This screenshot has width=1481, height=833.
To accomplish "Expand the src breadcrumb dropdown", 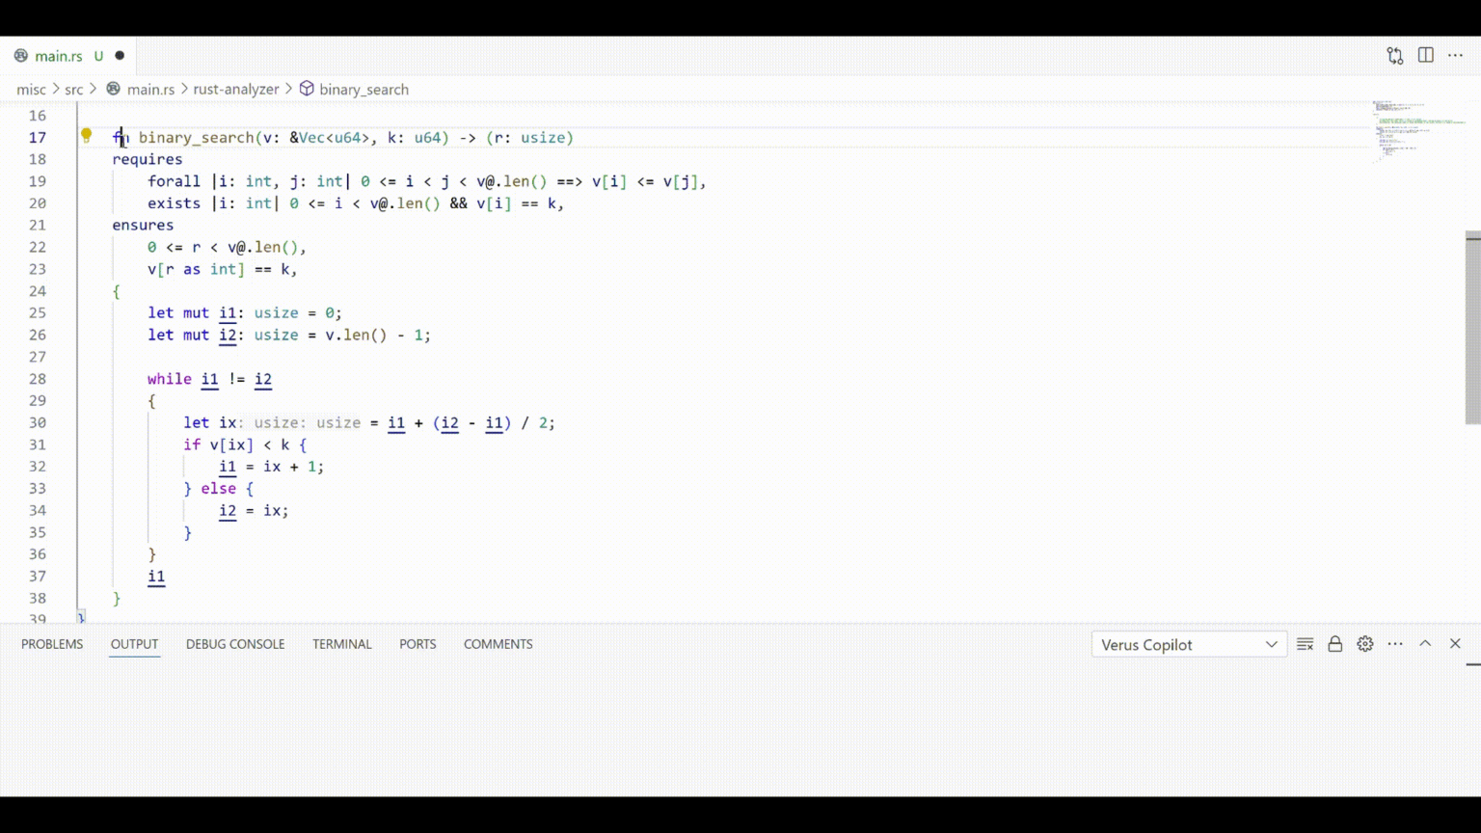I will point(73,89).
